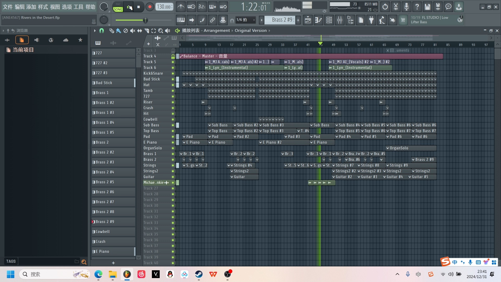Mute the OrganSolo track
This screenshot has height=282, width=501.
(x=173, y=148)
